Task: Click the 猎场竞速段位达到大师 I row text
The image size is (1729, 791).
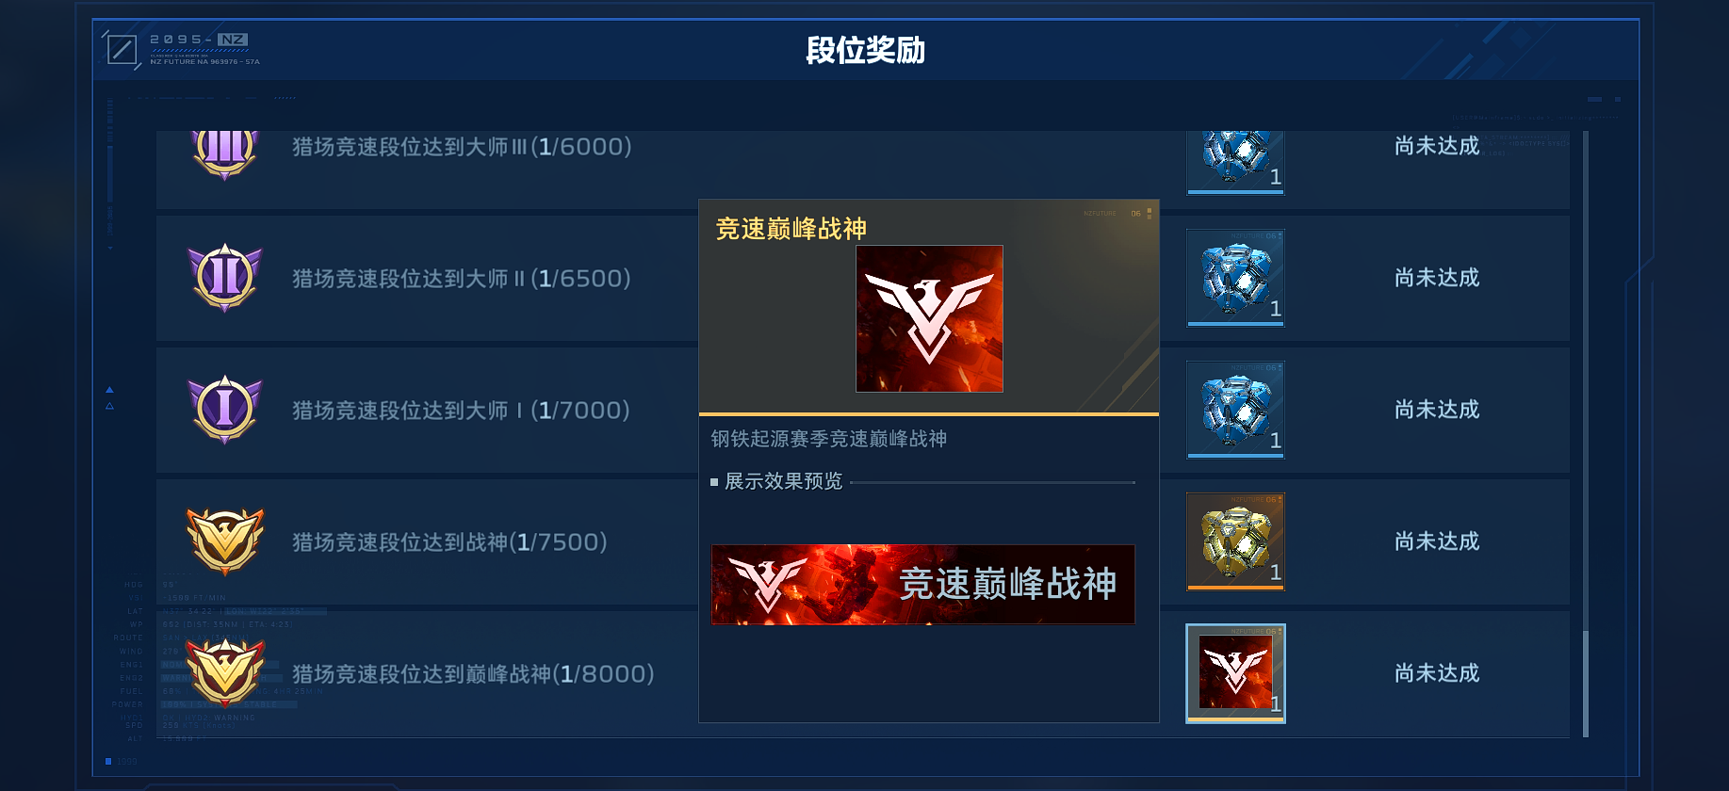Action: coord(461,411)
